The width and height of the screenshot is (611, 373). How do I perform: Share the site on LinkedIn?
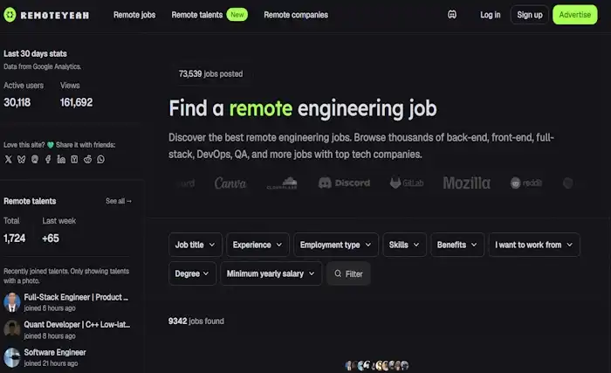61,159
